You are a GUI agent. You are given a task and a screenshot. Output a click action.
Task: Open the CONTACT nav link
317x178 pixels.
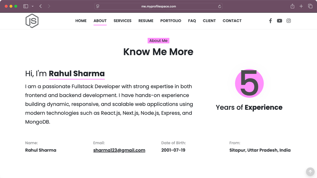pyautogui.click(x=232, y=21)
